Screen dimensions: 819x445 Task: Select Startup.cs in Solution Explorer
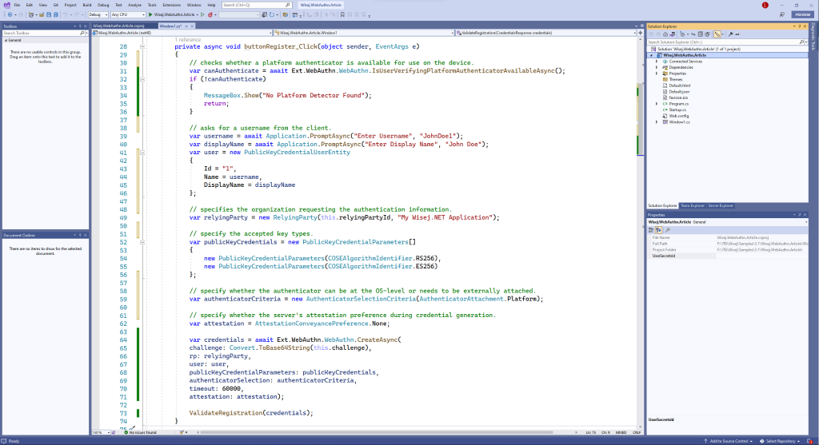pyautogui.click(x=677, y=110)
